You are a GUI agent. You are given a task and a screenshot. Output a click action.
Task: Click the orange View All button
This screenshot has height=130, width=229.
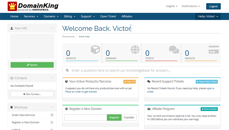pyautogui.click(x=129, y=82)
